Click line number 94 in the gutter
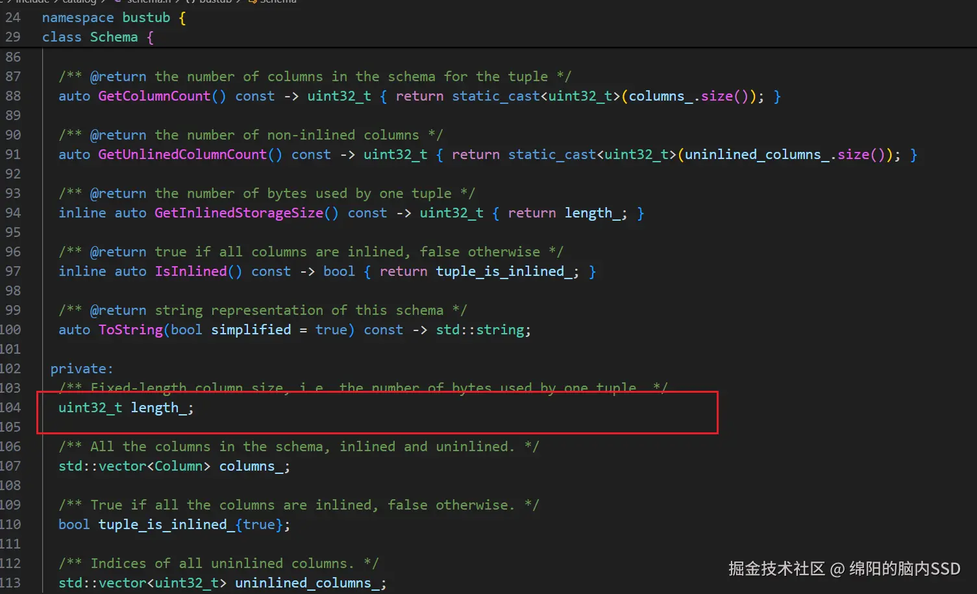 (13, 213)
